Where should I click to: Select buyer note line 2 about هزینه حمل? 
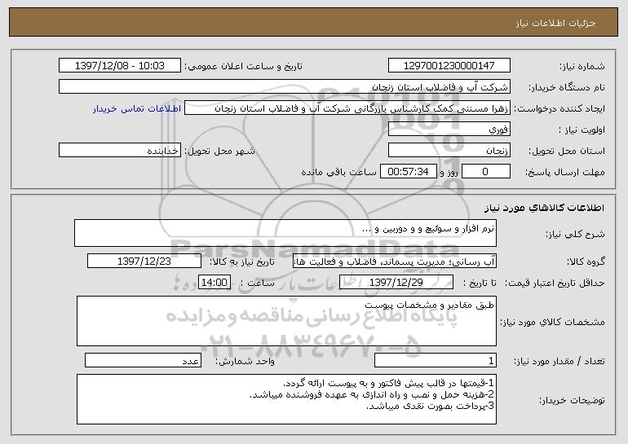[x=372, y=394]
